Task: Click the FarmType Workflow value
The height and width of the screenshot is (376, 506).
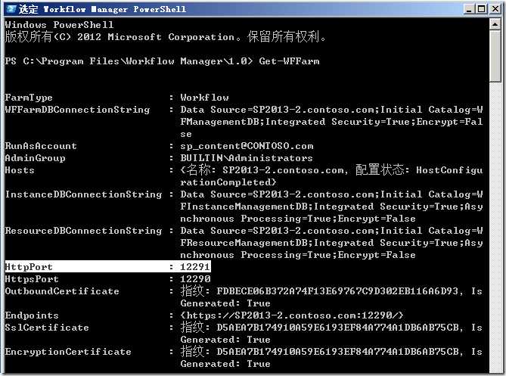Action: click(x=204, y=98)
